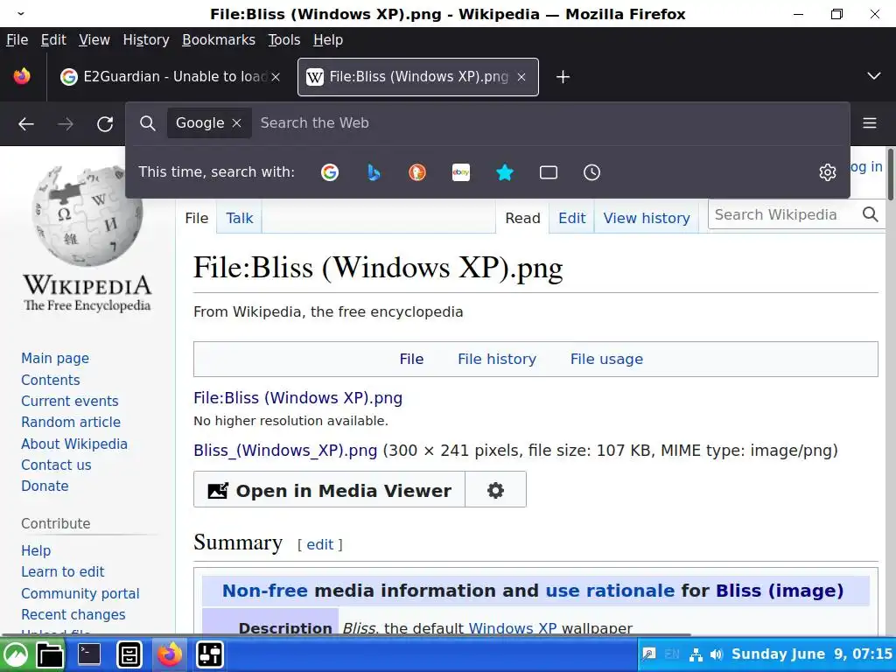Open the Current events link
This screenshot has width=896, height=672.
(x=70, y=401)
